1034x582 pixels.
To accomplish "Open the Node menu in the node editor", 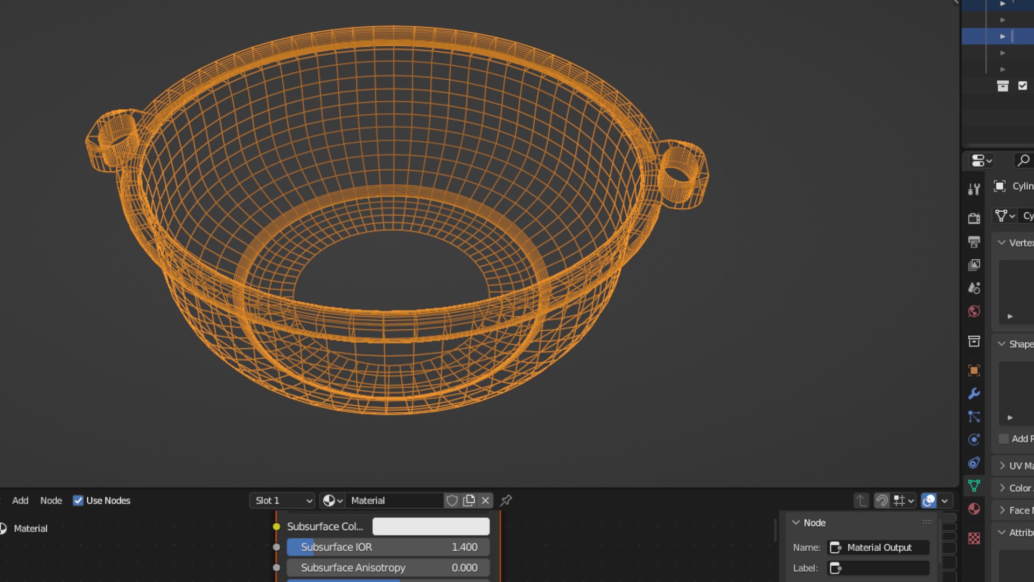I will click(51, 501).
